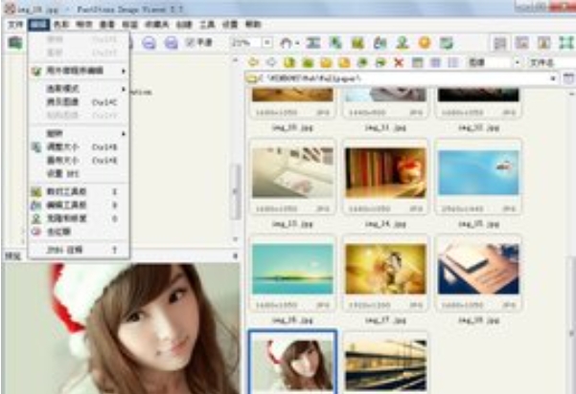The width and height of the screenshot is (576, 394).
Task: Open the zoom percentage dropdown
Action: tap(267, 43)
